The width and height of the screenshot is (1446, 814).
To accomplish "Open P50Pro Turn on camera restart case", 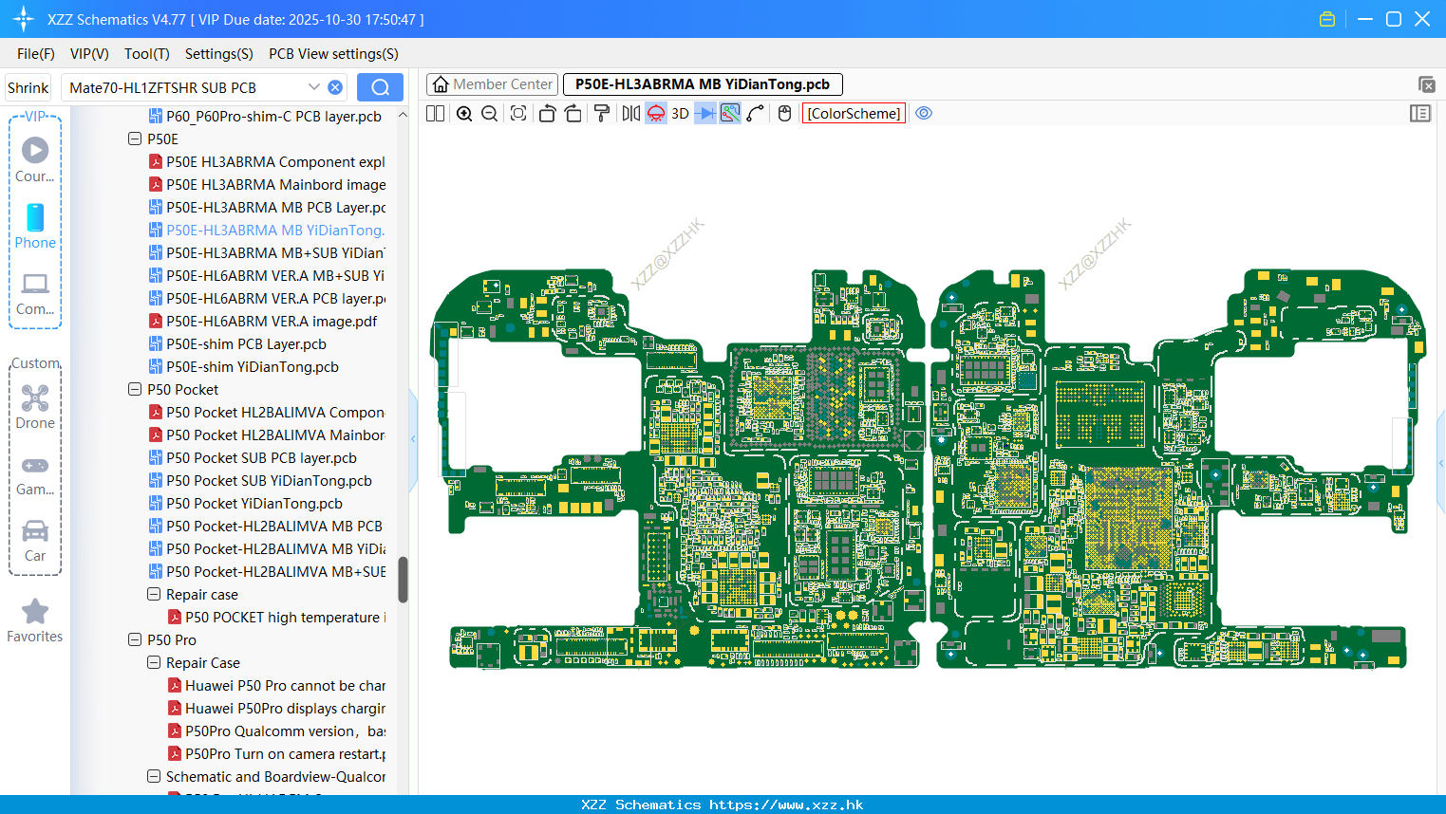I will pyautogui.click(x=276, y=753).
